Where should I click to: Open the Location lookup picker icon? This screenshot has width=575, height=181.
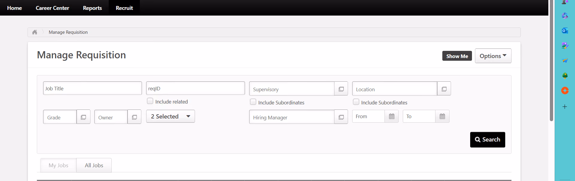coord(444,89)
